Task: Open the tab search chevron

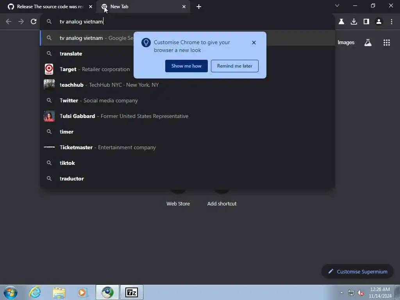Action: [x=337, y=5]
